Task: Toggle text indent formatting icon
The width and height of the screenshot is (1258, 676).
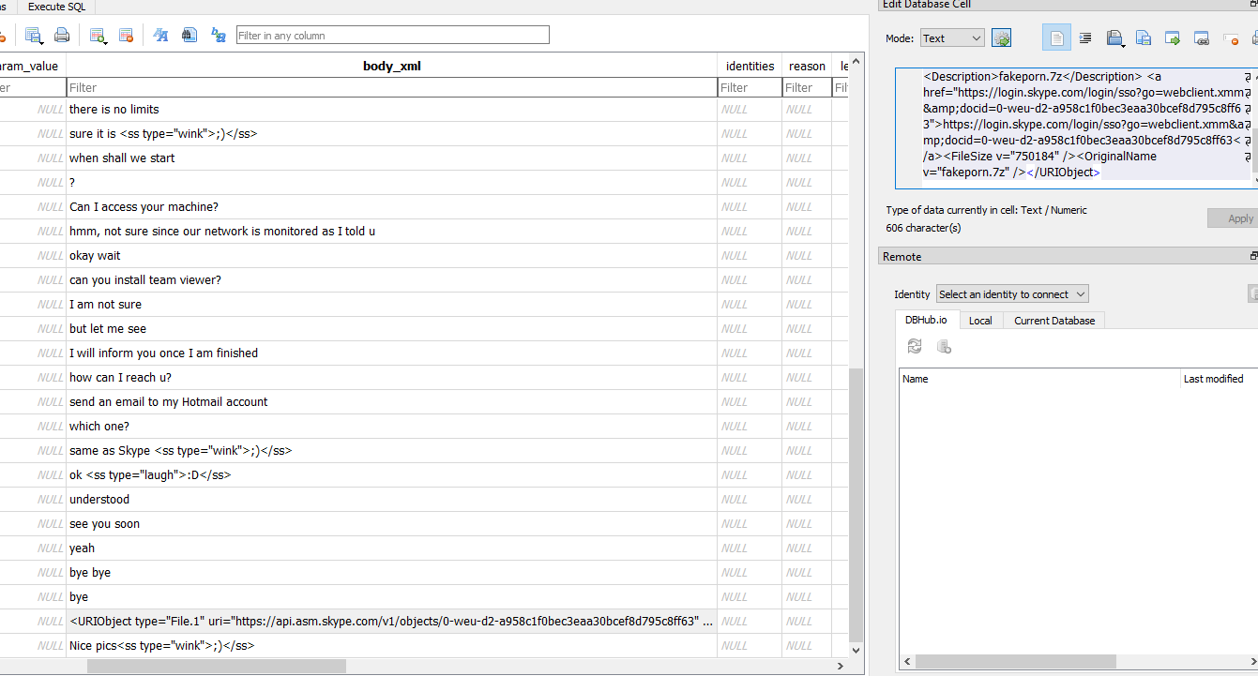Action: point(1085,38)
